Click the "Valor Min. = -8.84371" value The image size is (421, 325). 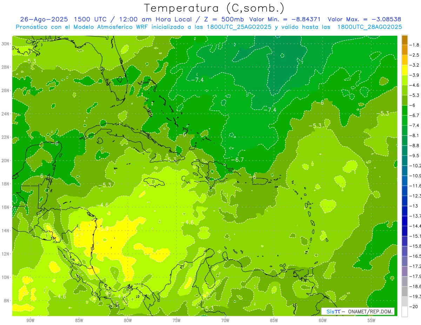[285, 19]
